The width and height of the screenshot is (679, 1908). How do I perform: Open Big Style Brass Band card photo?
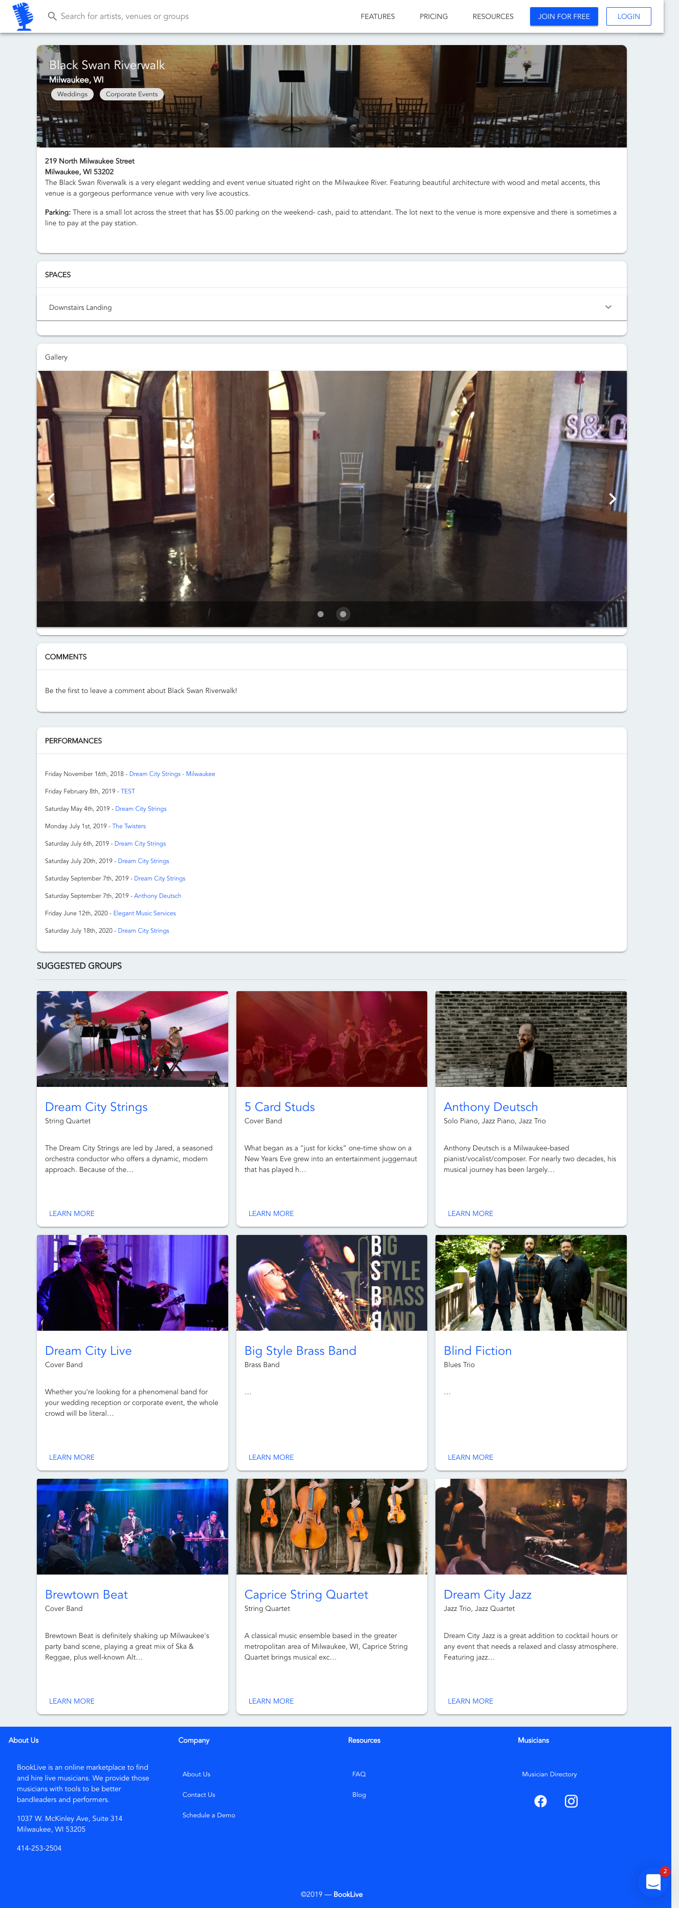coord(332,1282)
